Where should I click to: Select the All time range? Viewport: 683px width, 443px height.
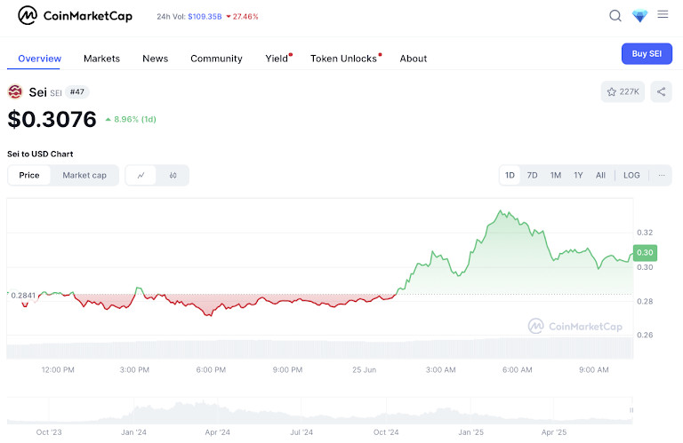click(x=600, y=175)
